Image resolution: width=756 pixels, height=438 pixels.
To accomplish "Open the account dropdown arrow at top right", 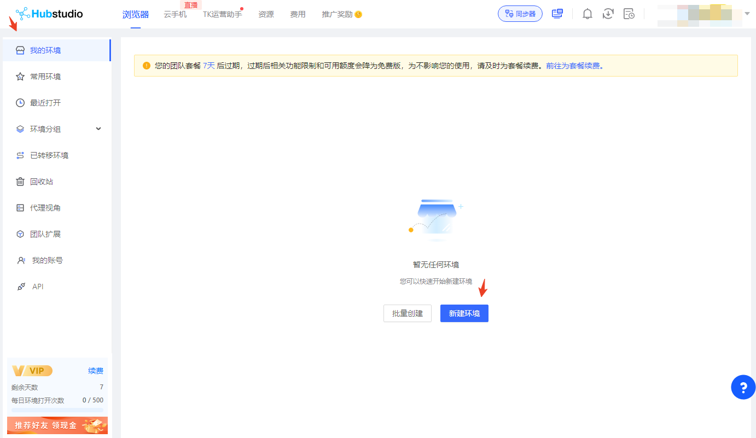I will point(747,14).
